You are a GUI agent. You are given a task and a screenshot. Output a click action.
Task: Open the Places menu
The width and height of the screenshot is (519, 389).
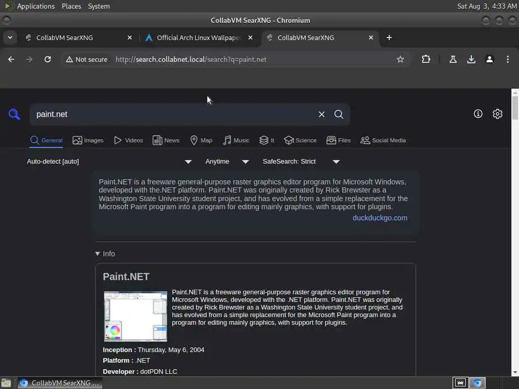point(71,6)
